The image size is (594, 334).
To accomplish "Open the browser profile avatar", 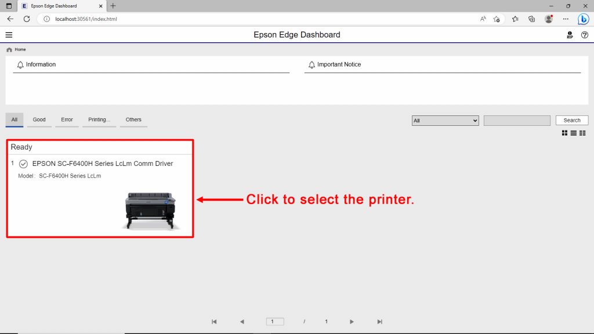I will [549, 19].
